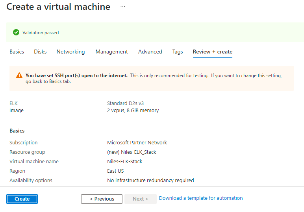Image resolution: width=304 pixels, height=212 pixels.
Task: Download a template for automation
Action: pos(201,198)
